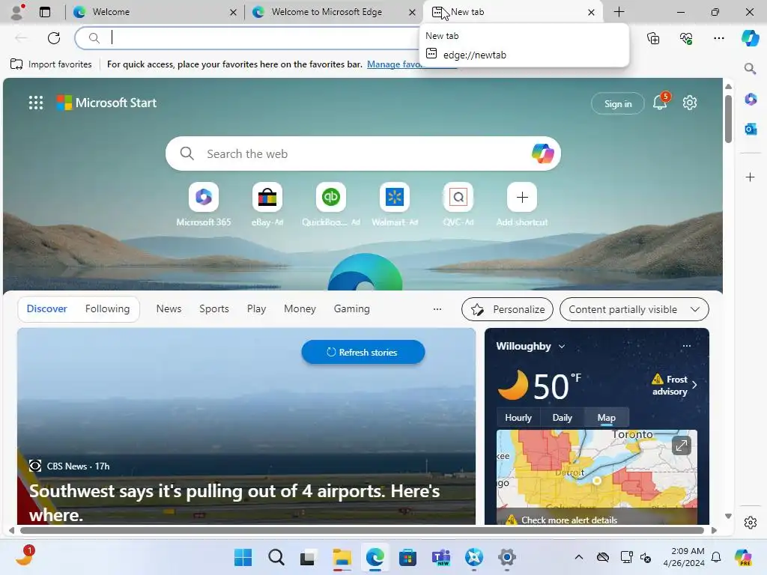Screen dimensions: 767x575
Task: Select the Discover feed tab
Action: tap(46, 308)
